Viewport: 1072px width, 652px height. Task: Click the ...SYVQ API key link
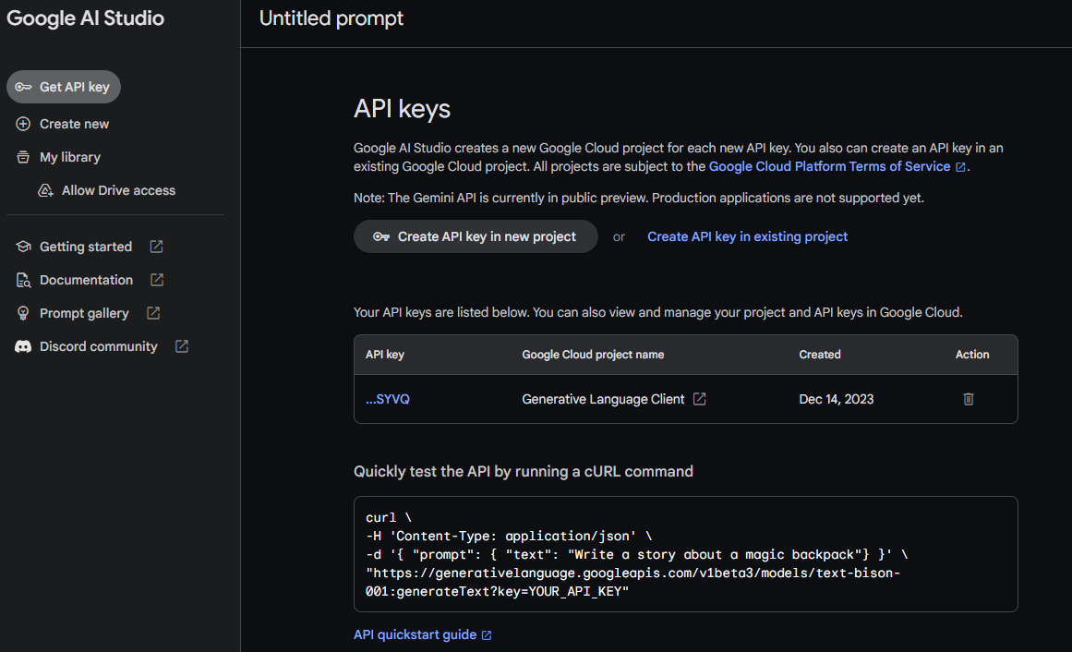388,399
